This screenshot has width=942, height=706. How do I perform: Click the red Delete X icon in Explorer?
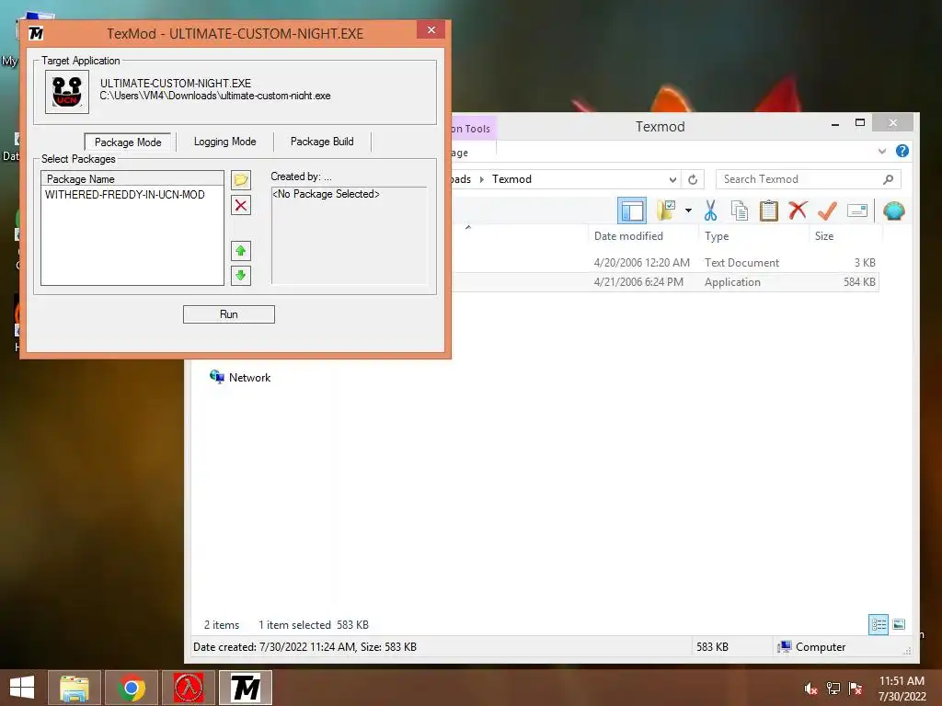pos(798,211)
